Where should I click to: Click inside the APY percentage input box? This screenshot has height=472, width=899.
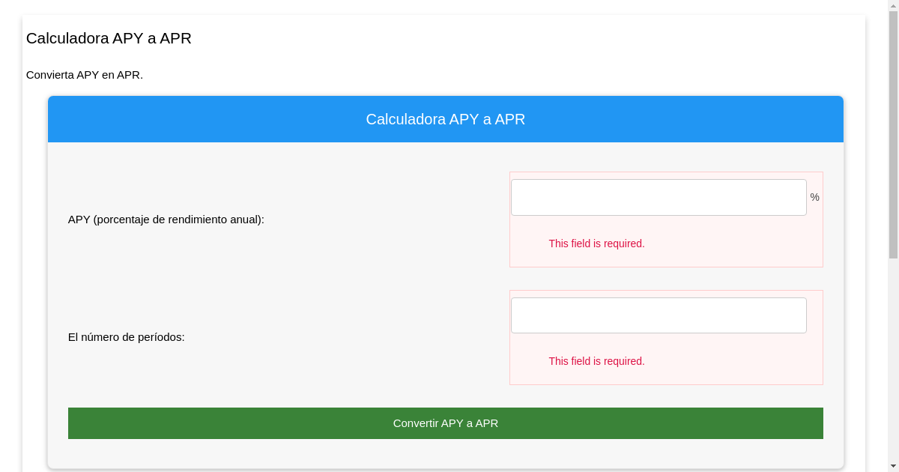pos(659,196)
